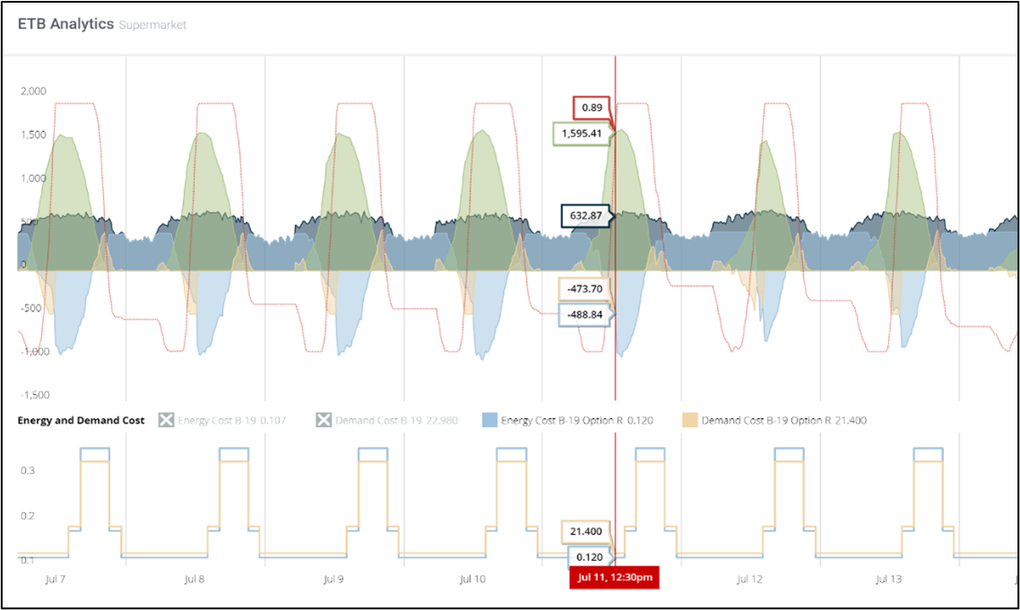Click the 0.2 y-axis label in lower chart
The height and width of the screenshot is (610, 1020).
tap(28, 516)
